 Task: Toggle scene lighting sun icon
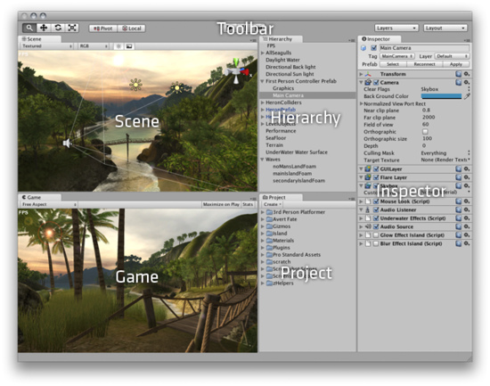click(118, 46)
